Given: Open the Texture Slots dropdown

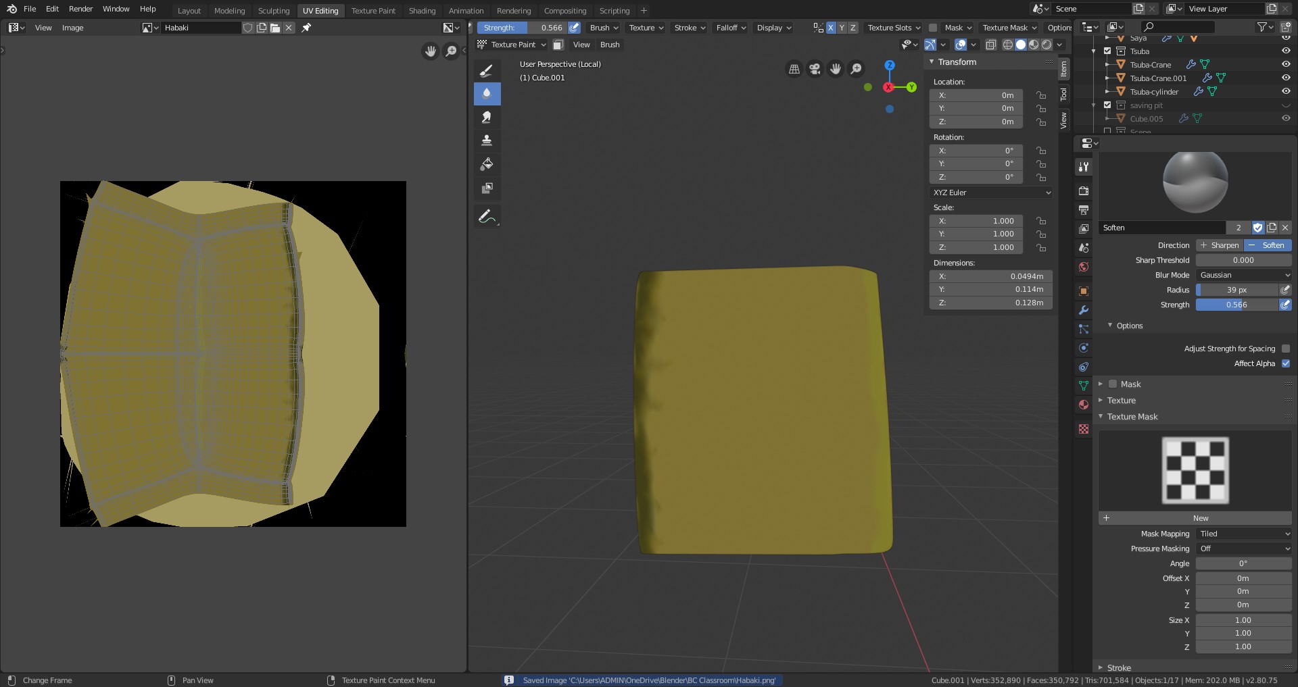Looking at the screenshot, I should tap(894, 28).
